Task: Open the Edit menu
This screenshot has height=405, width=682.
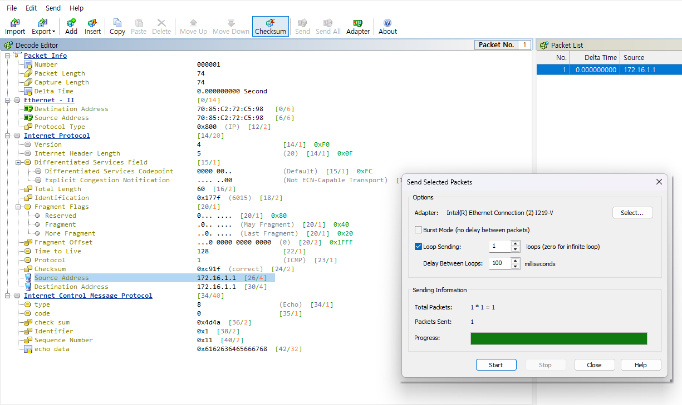Action: [x=31, y=8]
